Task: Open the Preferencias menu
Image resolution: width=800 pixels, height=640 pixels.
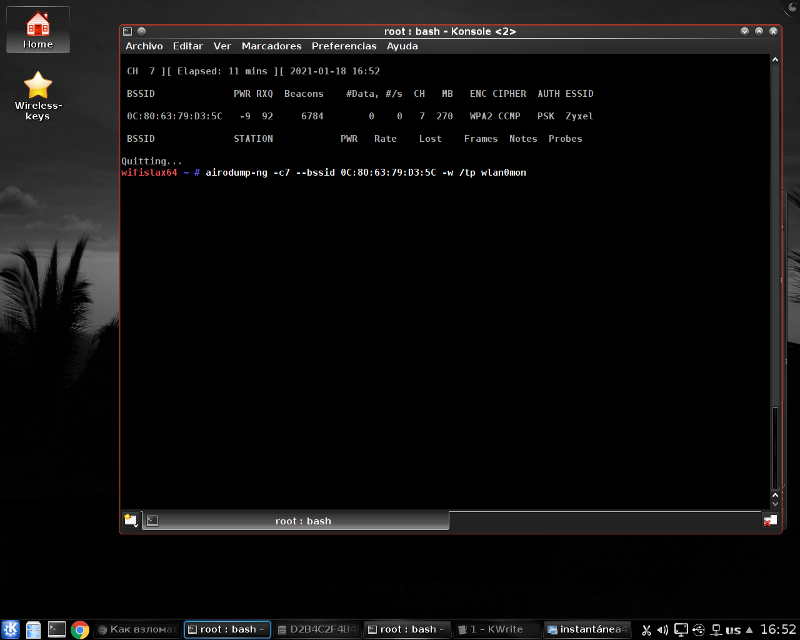Action: 344,46
